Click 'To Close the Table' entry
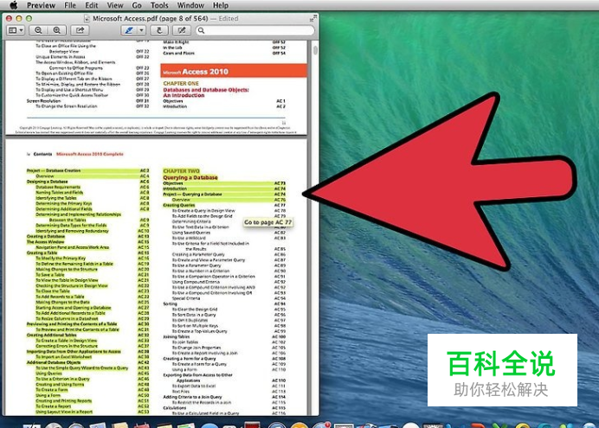The width and height of the screenshot is (599, 428). [x=53, y=291]
